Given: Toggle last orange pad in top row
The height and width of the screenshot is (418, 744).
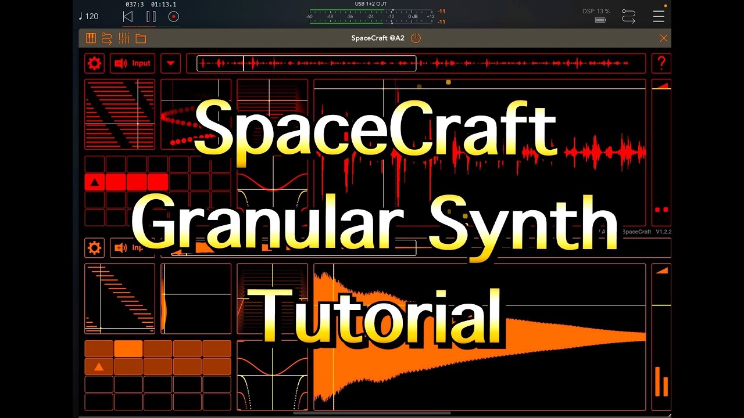Looking at the screenshot, I should [x=217, y=349].
